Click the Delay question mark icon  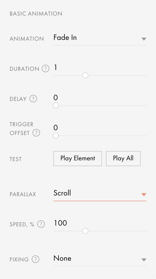pos(33,99)
